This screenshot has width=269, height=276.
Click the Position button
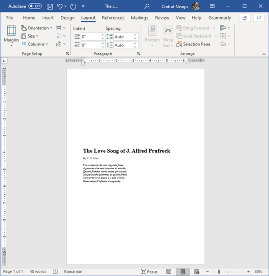click(152, 36)
